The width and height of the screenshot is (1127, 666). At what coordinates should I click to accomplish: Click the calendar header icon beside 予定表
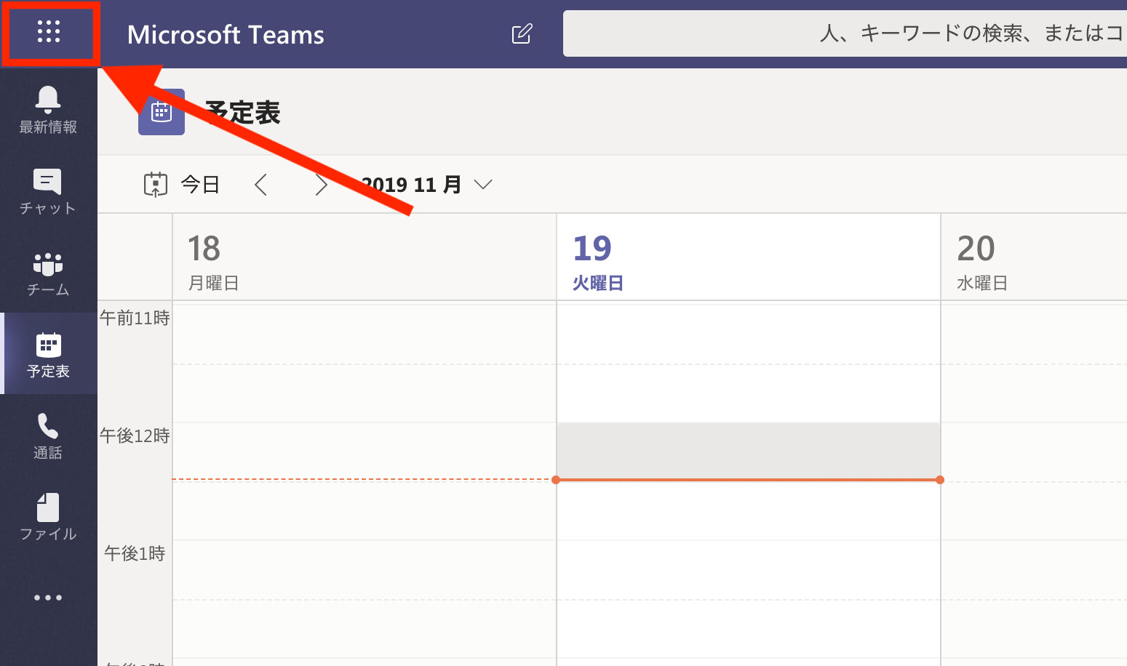click(x=162, y=112)
